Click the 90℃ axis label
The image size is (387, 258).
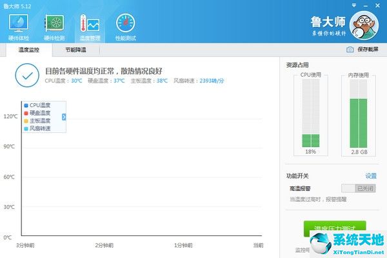9,146
